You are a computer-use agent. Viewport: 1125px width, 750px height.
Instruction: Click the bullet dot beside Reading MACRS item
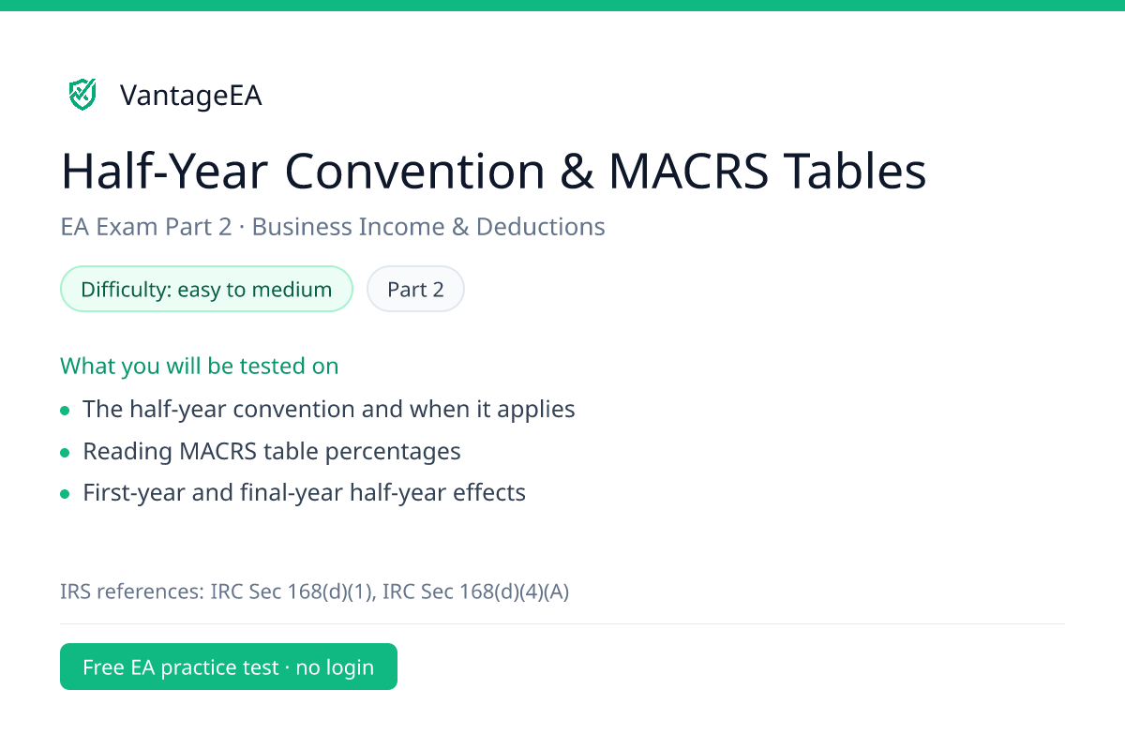(65, 453)
